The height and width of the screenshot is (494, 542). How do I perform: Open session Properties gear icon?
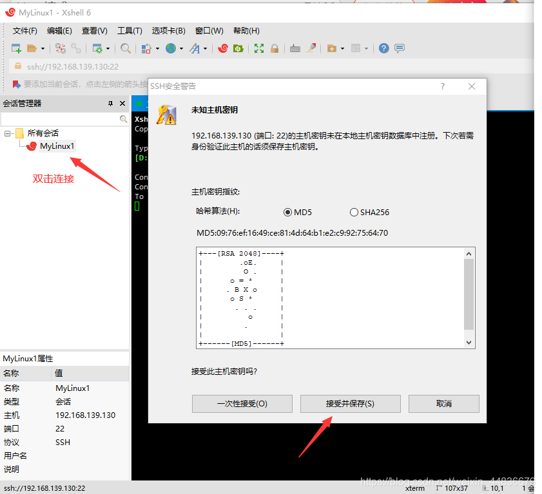coord(97,48)
